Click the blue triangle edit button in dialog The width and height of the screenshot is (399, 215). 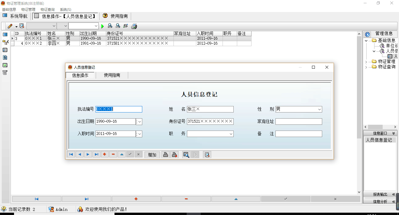tap(122, 155)
